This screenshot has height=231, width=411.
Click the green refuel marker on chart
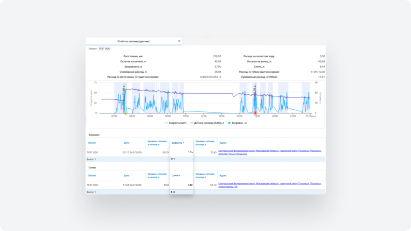[126, 113]
